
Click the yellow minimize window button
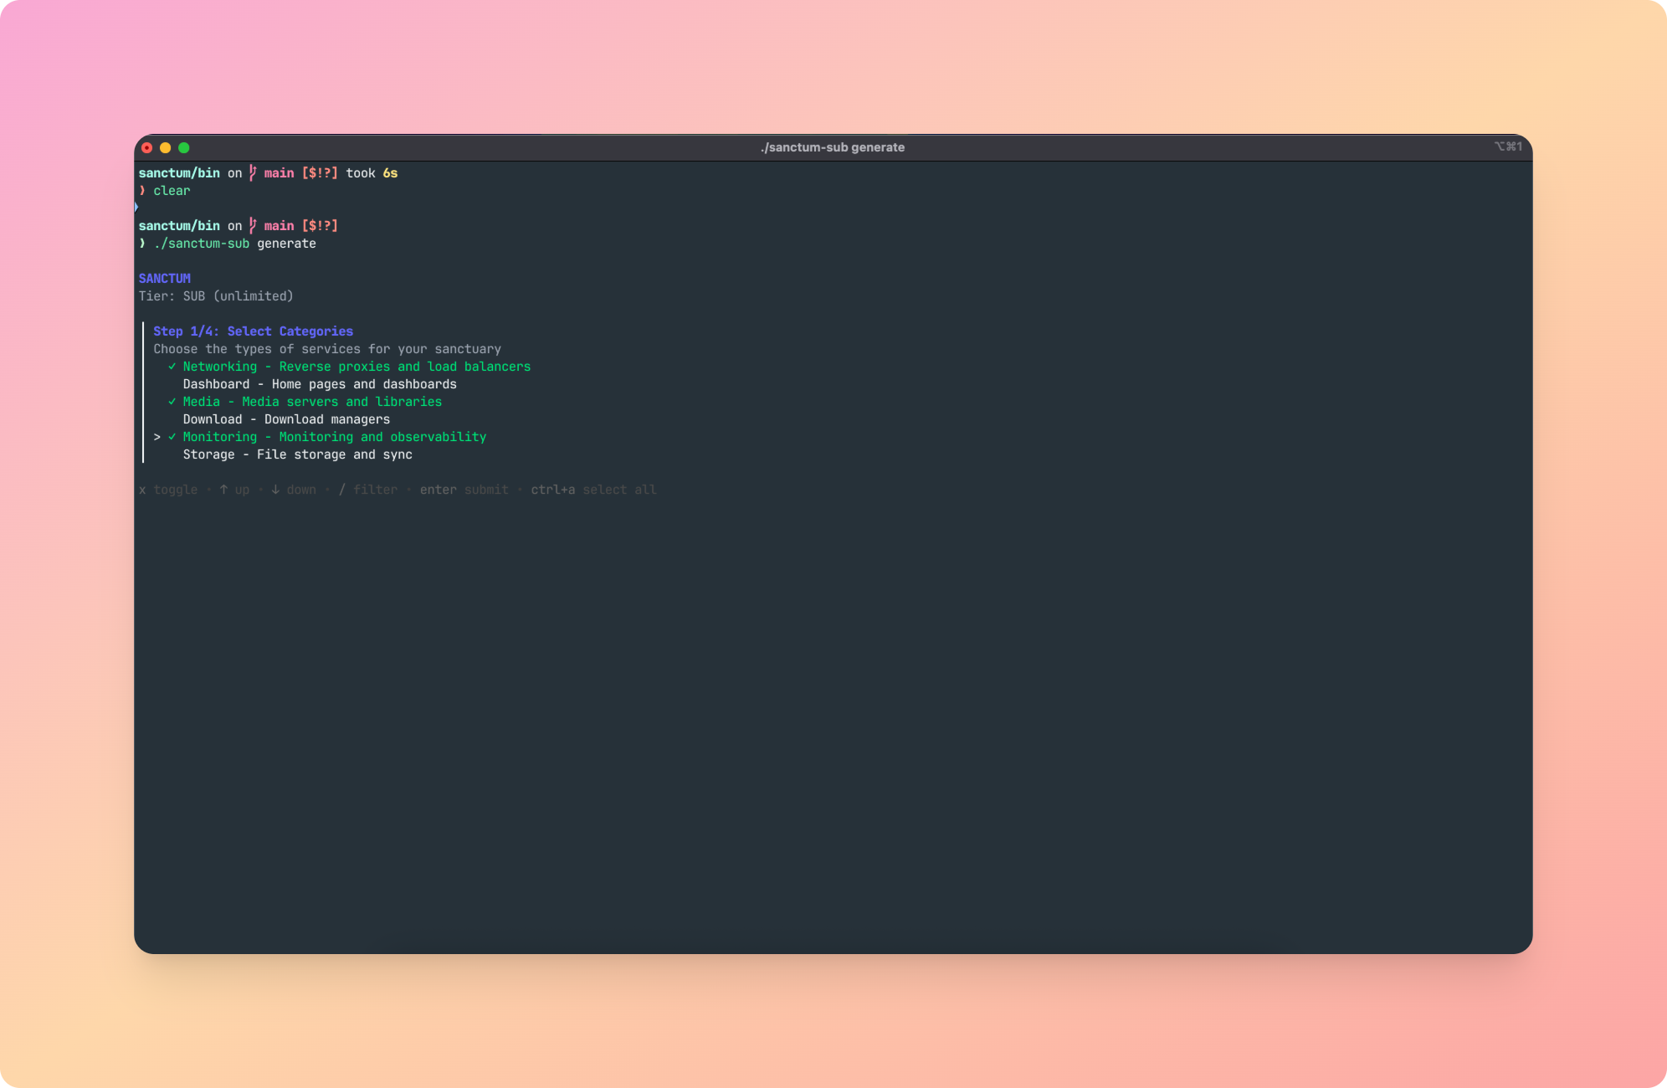[x=166, y=147]
